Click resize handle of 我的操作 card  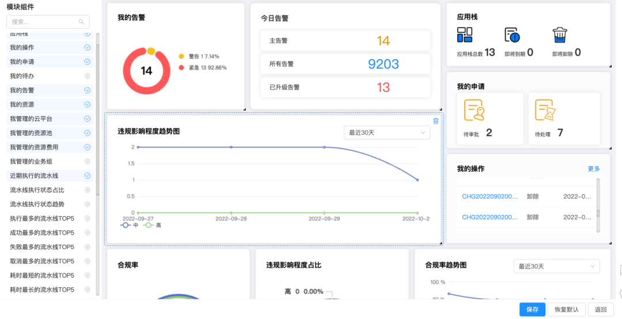pyautogui.click(x=610, y=243)
